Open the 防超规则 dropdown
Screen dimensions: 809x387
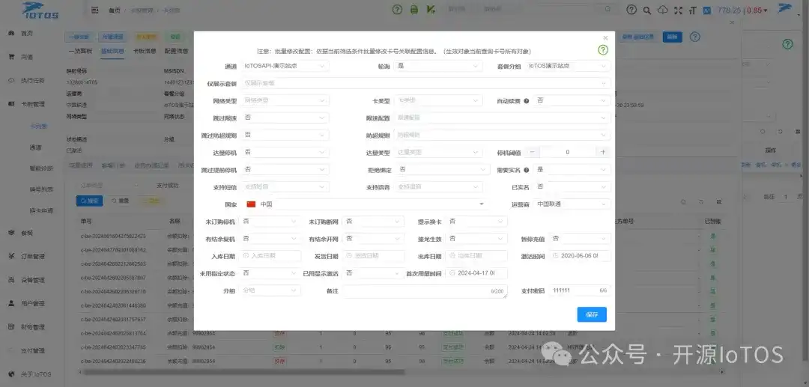point(502,135)
